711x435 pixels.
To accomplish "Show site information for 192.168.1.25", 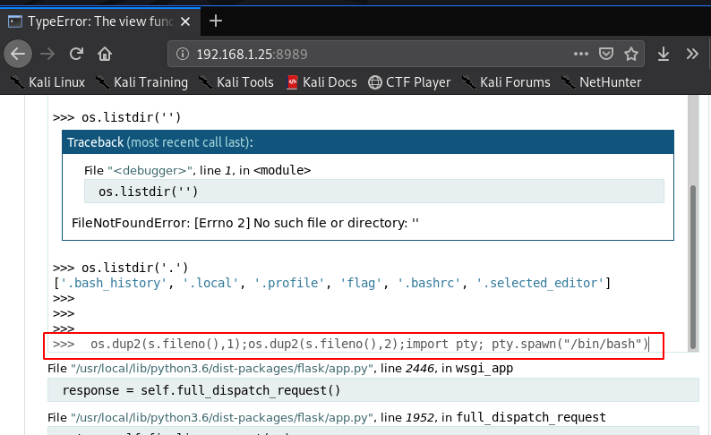I will [183, 54].
